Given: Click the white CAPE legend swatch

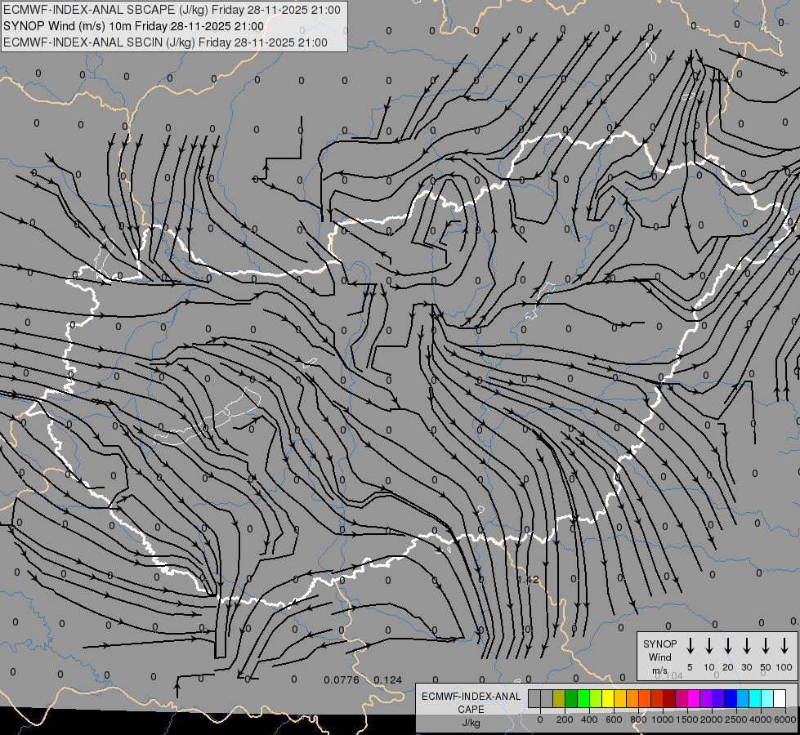Looking at the screenshot, I should 779,698.
